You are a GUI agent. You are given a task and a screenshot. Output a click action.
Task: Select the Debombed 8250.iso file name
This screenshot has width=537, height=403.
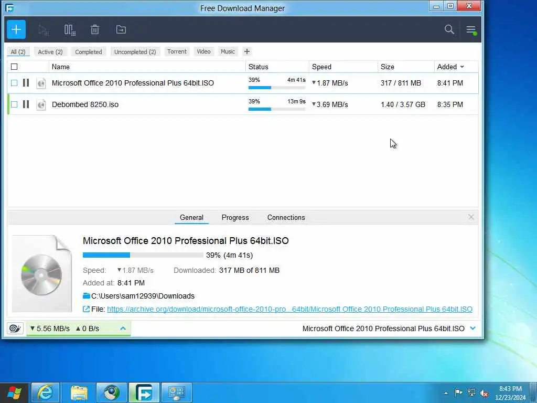point(85,104)
